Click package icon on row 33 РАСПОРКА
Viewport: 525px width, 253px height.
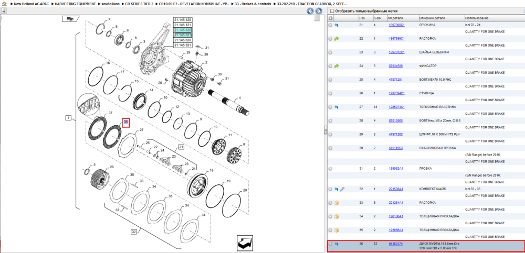point(337,203)
